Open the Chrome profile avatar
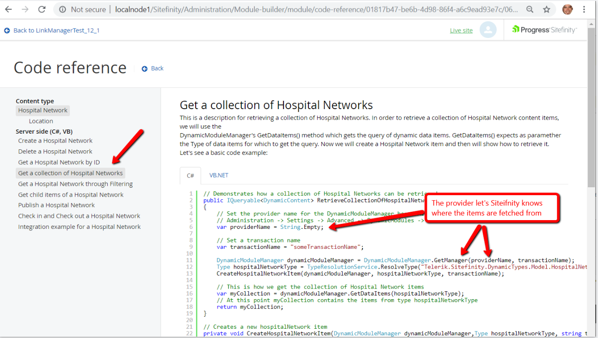Viewport: 598px width, 338px height. pyautogui.click(x=567, y=9)
